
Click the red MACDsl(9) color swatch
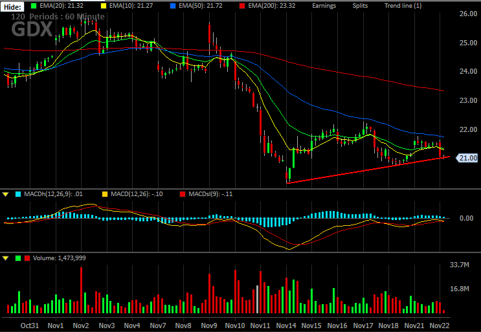click(x=183, y=194)
